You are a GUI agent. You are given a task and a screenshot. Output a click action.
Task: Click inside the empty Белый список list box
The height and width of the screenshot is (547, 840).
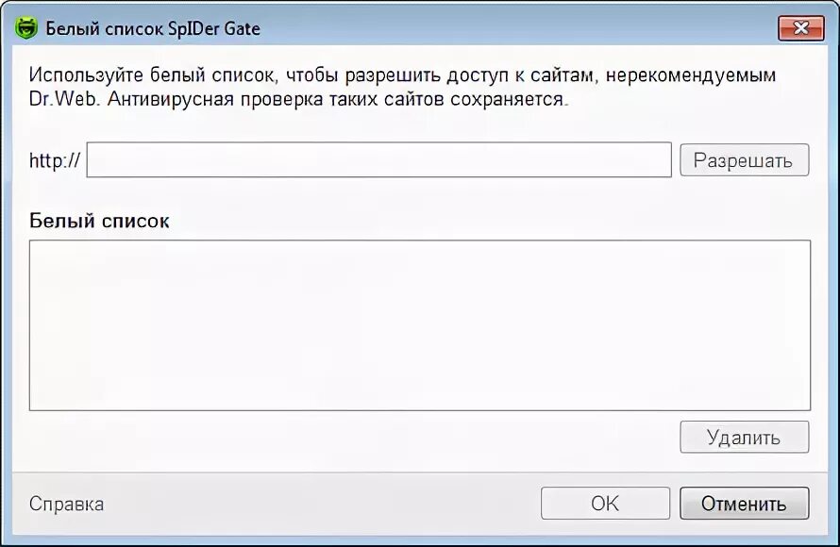419,325
